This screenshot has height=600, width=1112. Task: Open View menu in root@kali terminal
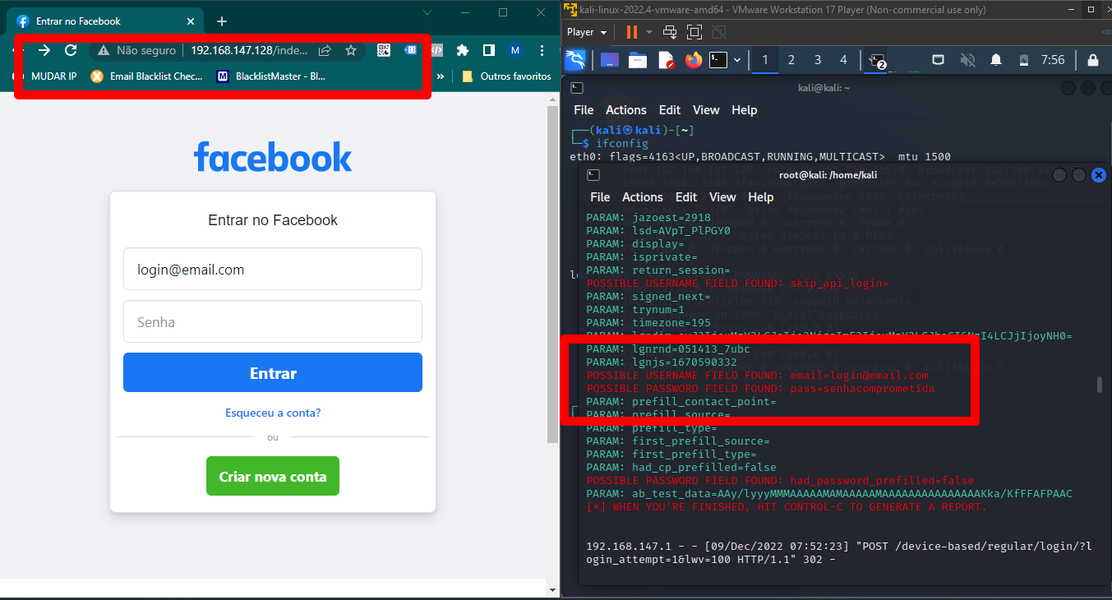click(722, 197)
